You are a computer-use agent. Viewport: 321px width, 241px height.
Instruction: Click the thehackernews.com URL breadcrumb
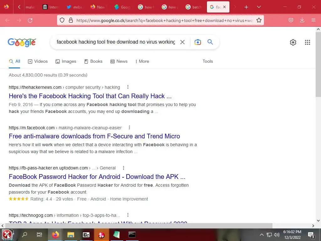64,87
